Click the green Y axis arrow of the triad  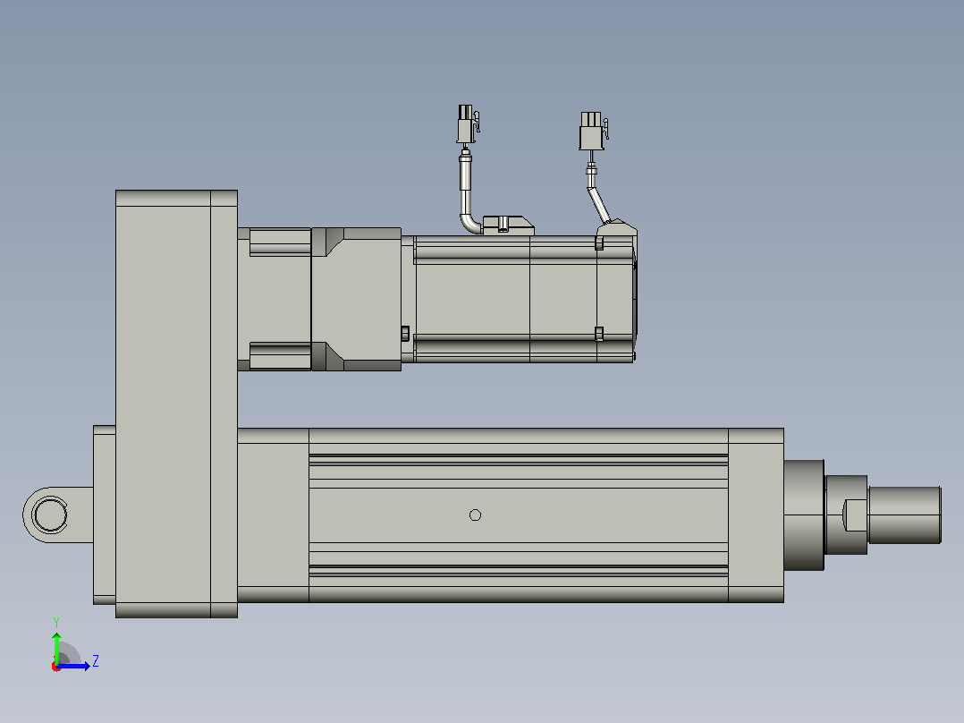click(56, 647)
